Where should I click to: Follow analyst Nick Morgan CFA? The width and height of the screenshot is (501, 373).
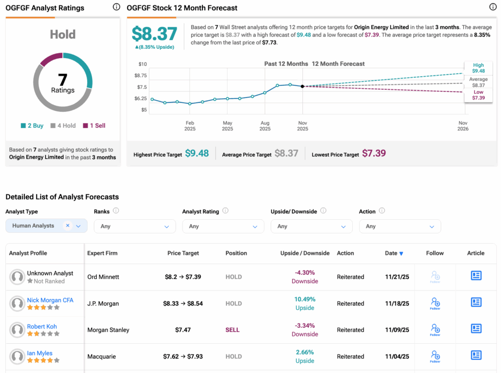435,303
